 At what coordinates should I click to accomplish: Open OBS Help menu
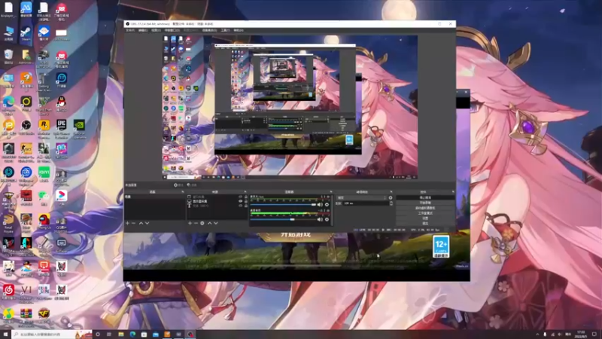239,30
